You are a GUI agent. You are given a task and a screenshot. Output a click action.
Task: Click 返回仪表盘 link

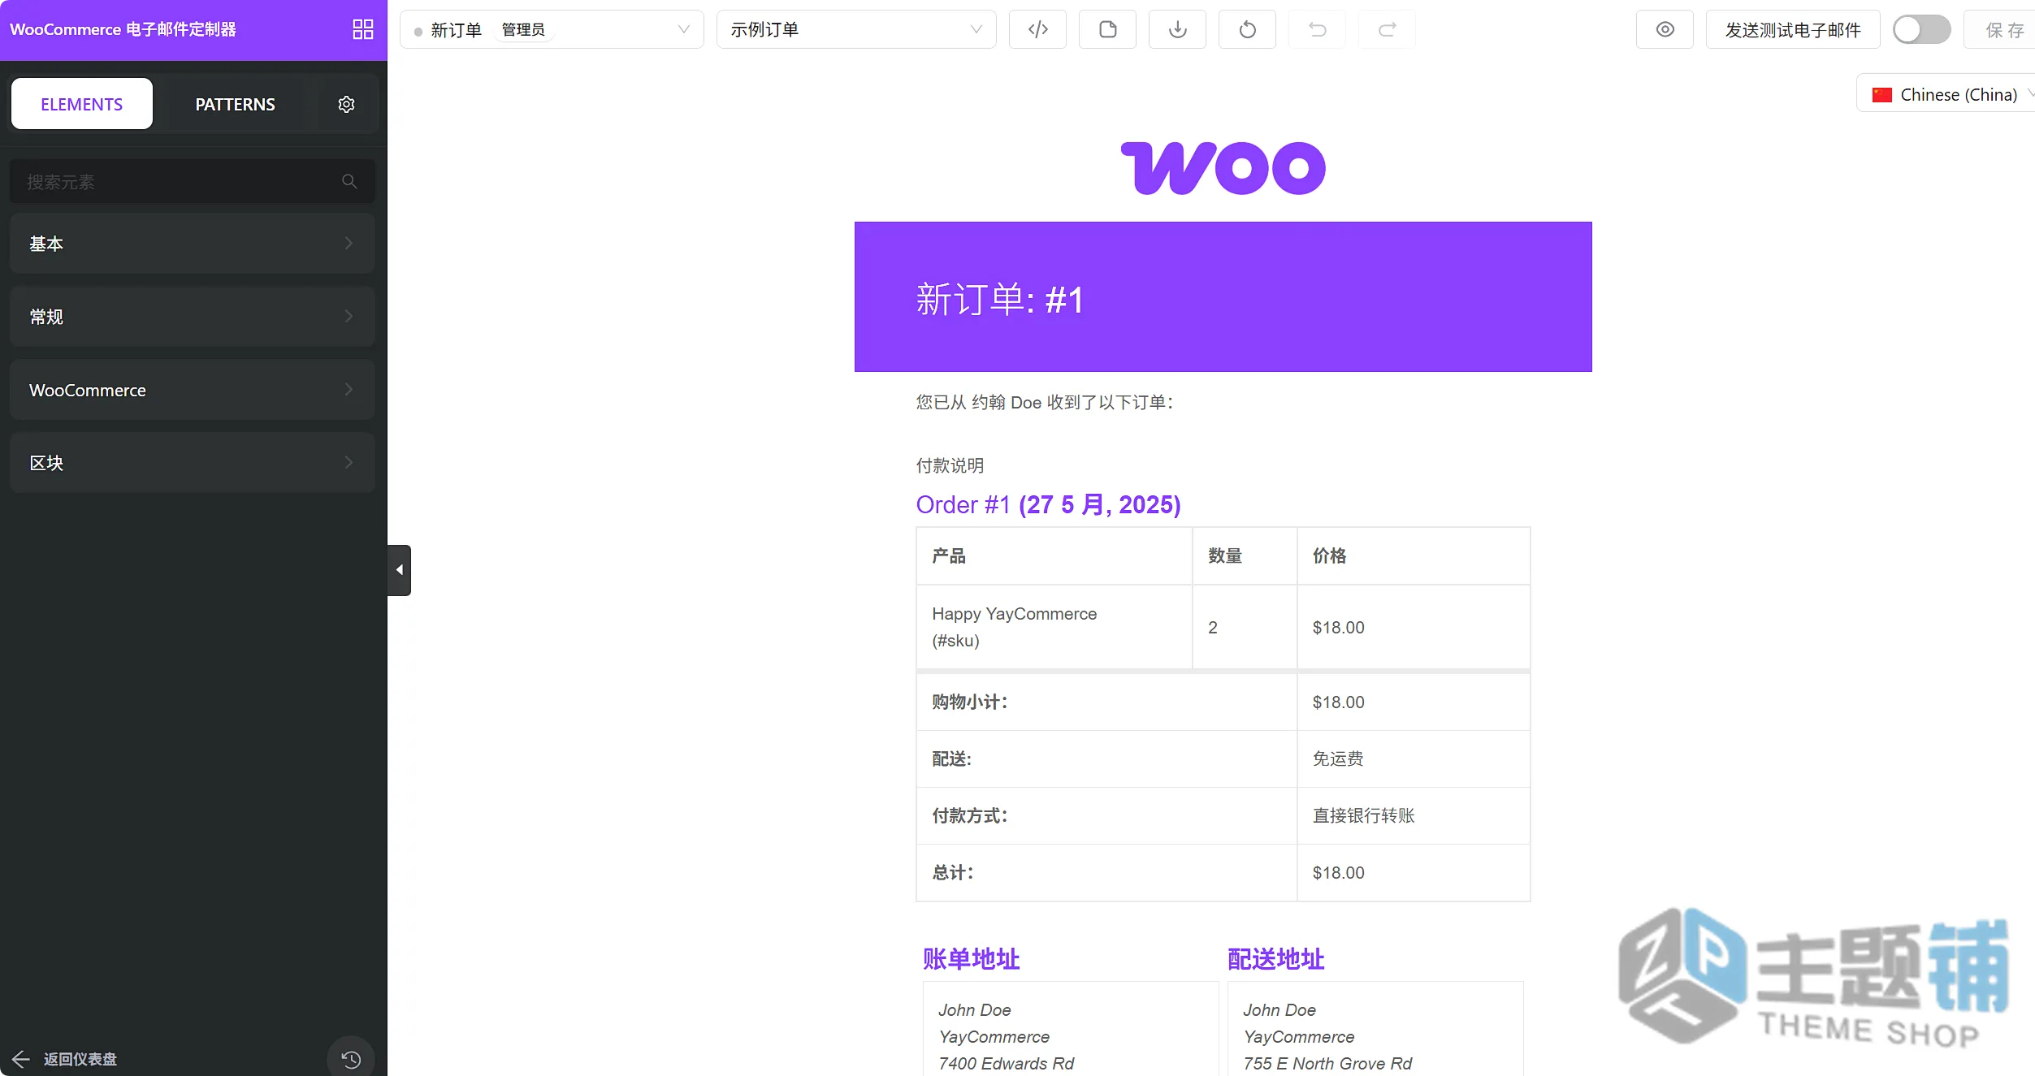tap(80, 1058)
